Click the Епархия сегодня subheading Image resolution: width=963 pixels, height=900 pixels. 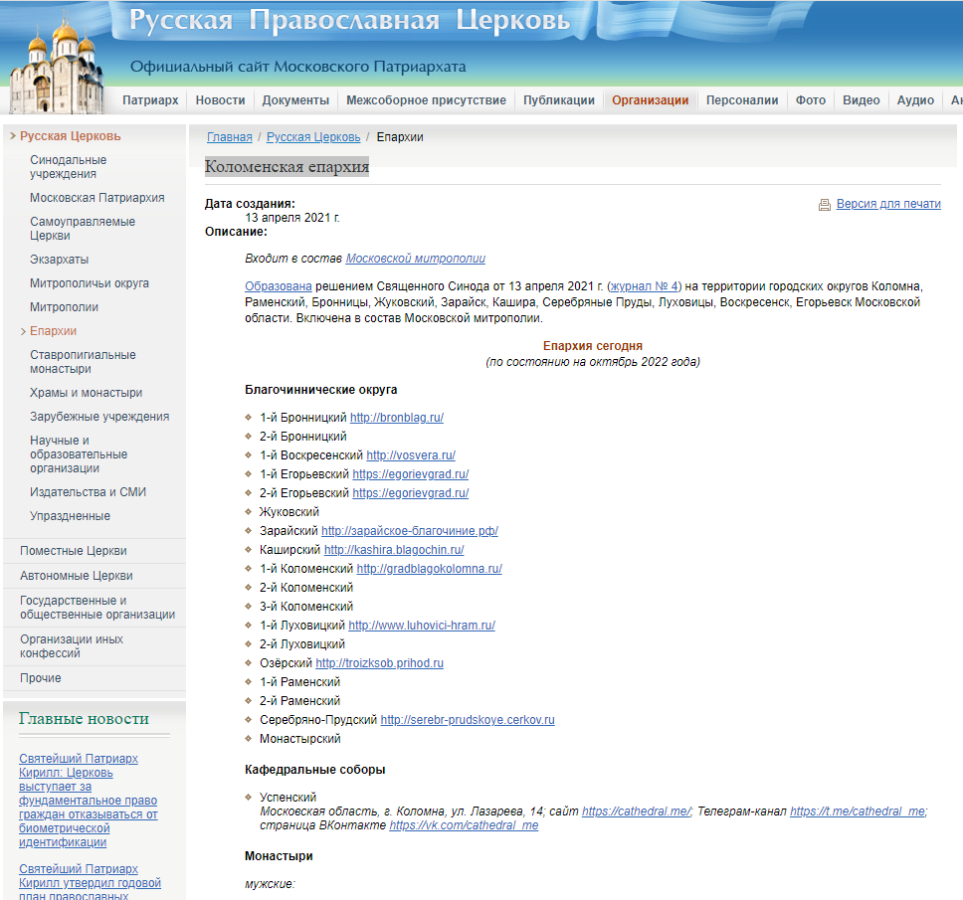click(x=593, y=346)
